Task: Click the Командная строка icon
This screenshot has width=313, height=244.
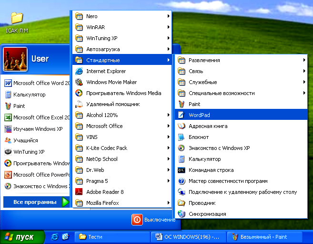Action: point(181,170)
